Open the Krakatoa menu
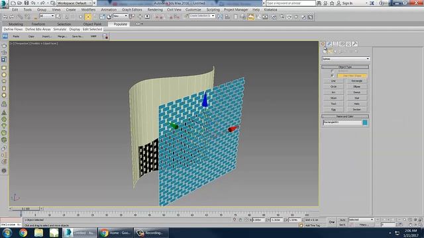The height and width of the screenshot is (238, 424). (270, 9)
